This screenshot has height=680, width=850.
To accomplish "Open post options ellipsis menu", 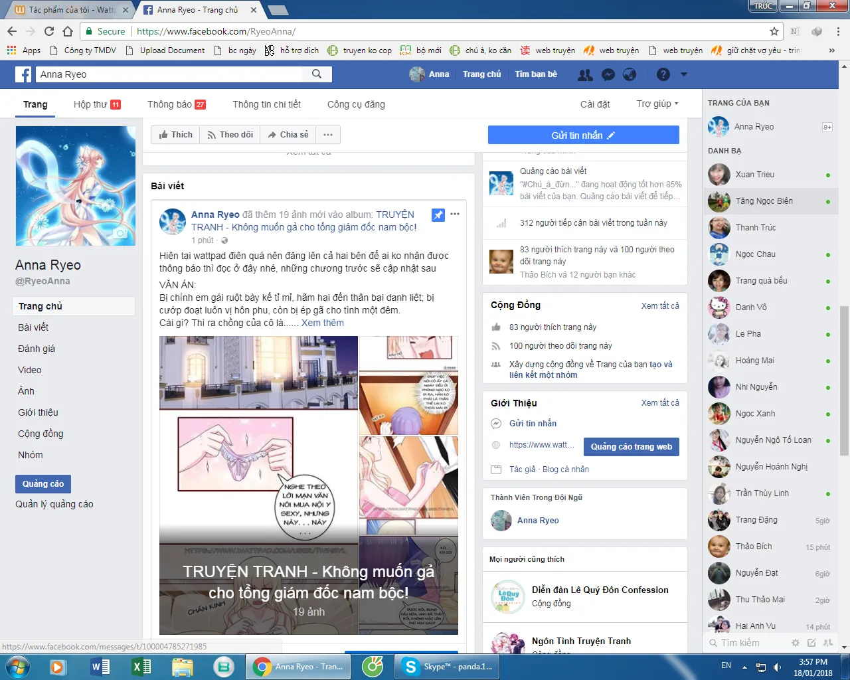I will coord(455,214).
